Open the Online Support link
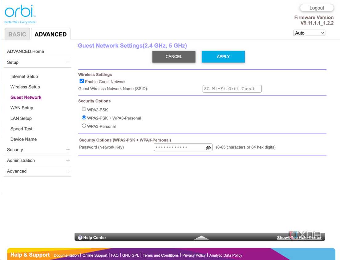340x260 pixels. 95,255
